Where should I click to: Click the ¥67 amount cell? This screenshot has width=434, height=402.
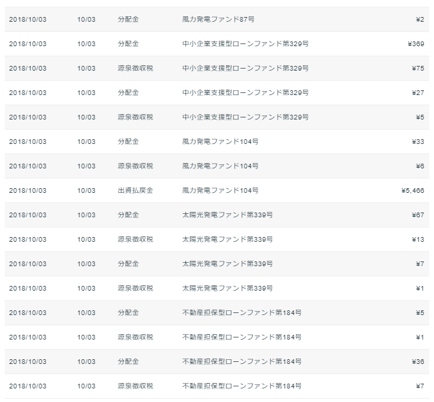point(418,215)
